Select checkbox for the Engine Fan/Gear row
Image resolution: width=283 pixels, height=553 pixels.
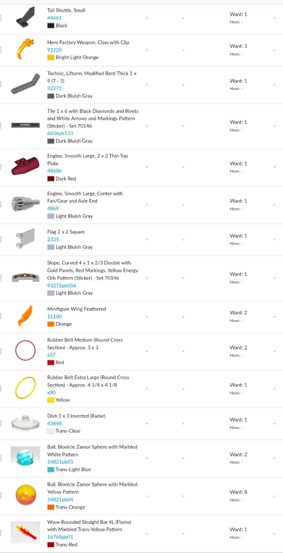click(x=0, y=204)
